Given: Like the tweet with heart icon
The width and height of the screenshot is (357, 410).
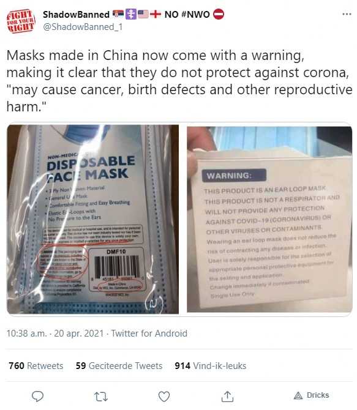Looking at the screenshot, I should pyautogui.click(x=164, y=397).
